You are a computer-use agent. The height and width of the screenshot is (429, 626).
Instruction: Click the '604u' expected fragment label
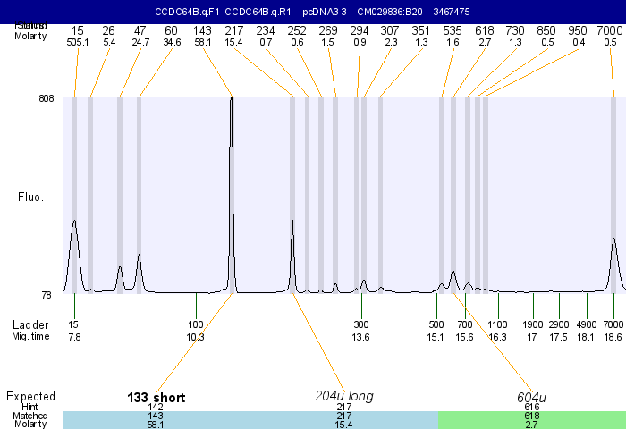pyautogui.click(x=532, y=398)
